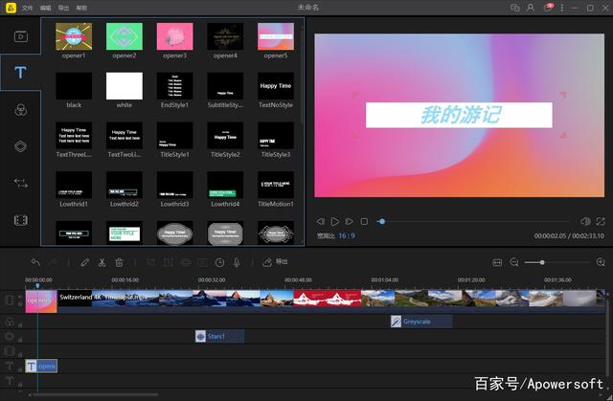Open the Transitions panel from sidebar
This screenshot has height=401, width=613.
tap(20, 183)
